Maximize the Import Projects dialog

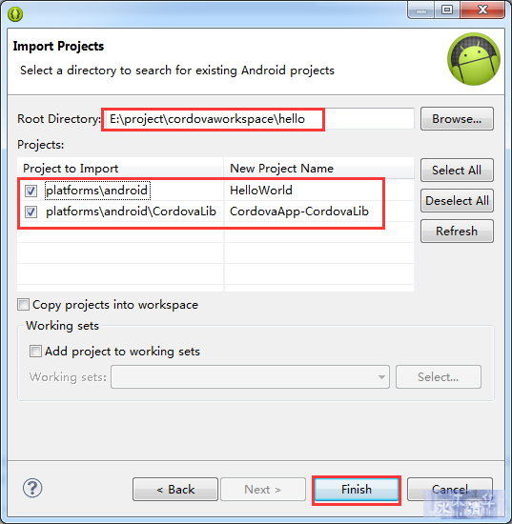pyautogui.click(x=447, y=10)
